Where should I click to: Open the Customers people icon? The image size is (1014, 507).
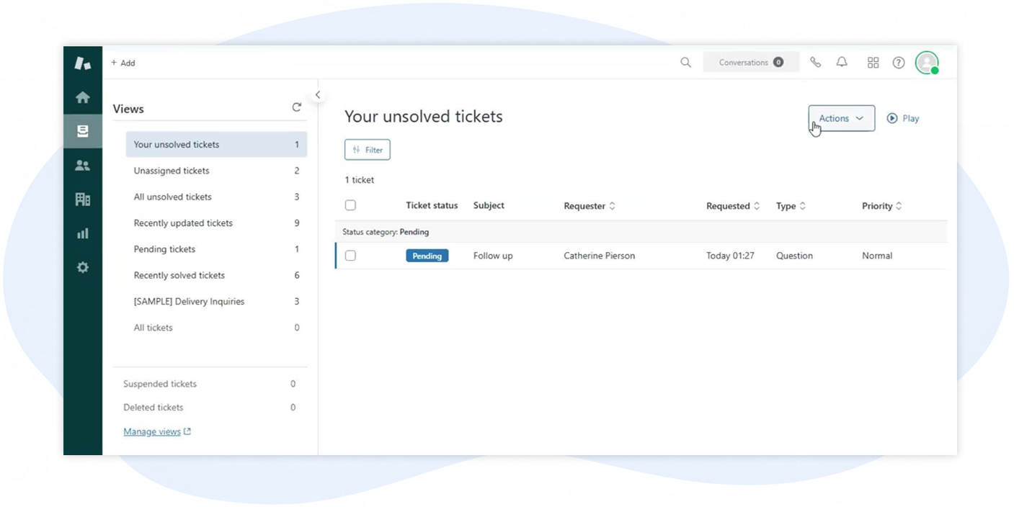(x=83, y=166)
